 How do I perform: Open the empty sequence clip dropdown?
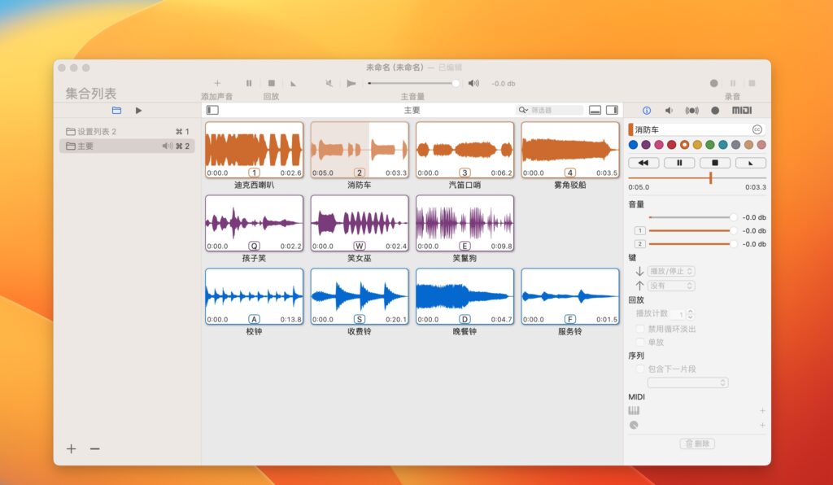(x=687, y=382)
